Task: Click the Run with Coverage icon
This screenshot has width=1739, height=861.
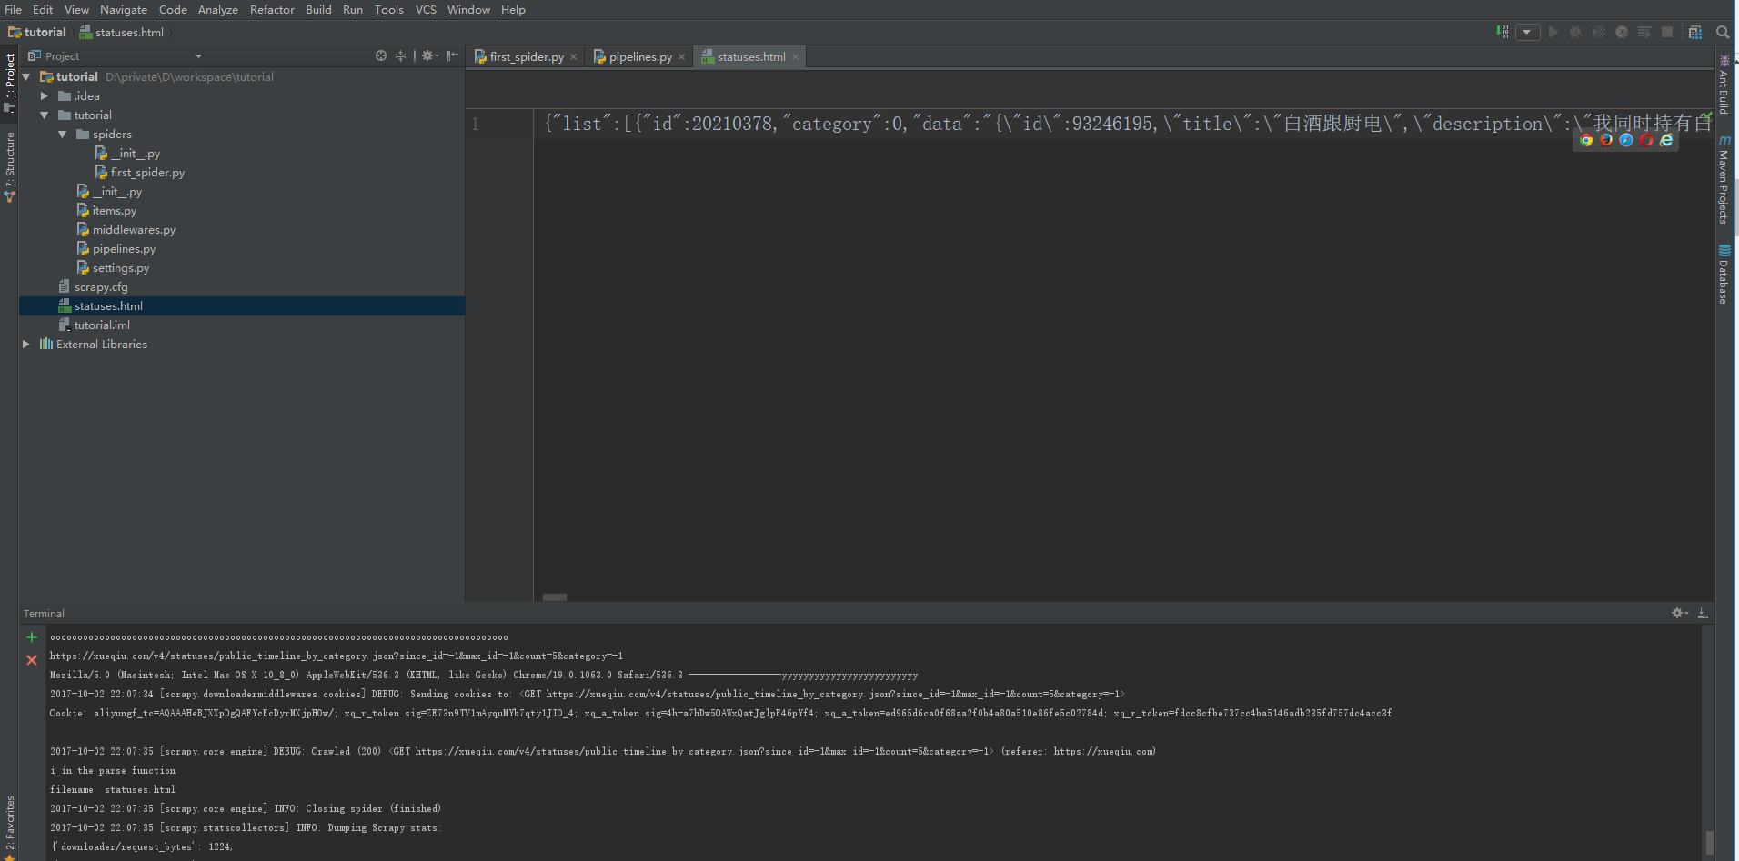Action: [1599, 32]
